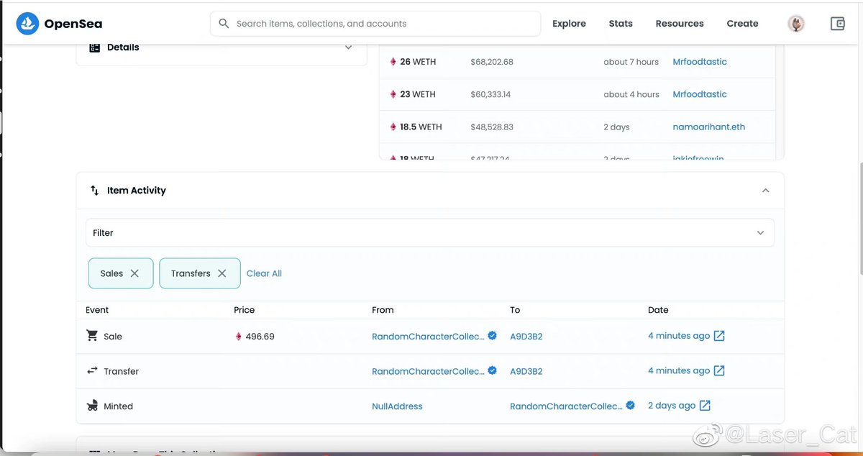
Task: Click the 18.5 WETH offer price
Action: [x=421, y=127]
